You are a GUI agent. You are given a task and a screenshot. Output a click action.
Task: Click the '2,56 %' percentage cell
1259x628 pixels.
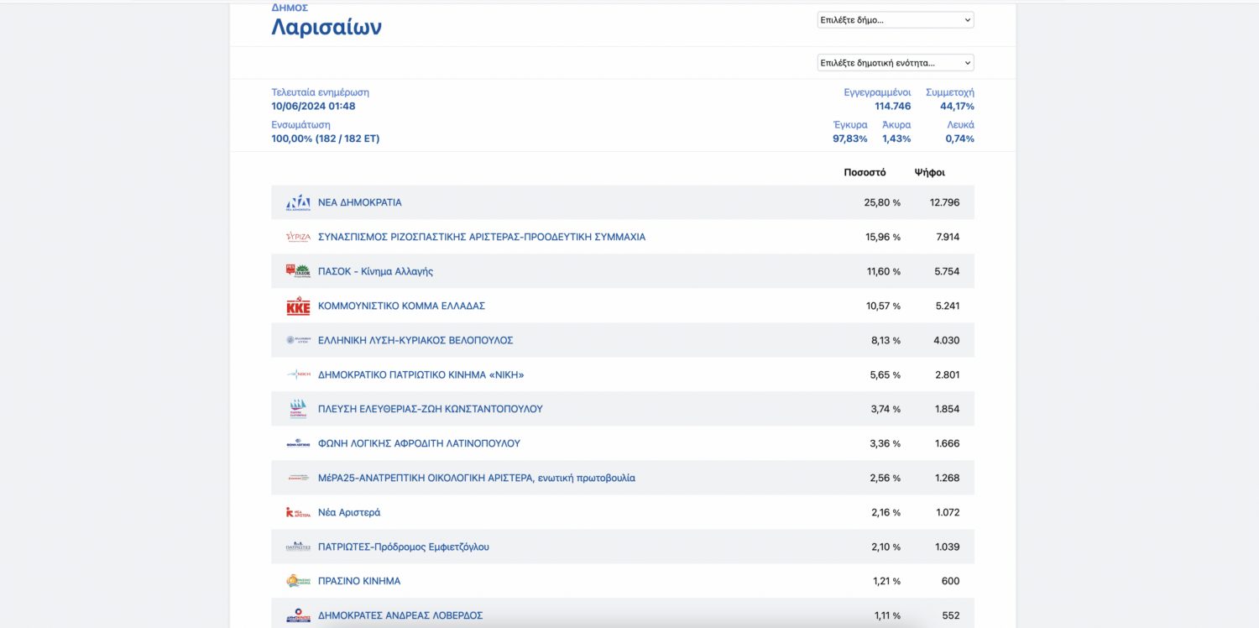coord(885,478)
